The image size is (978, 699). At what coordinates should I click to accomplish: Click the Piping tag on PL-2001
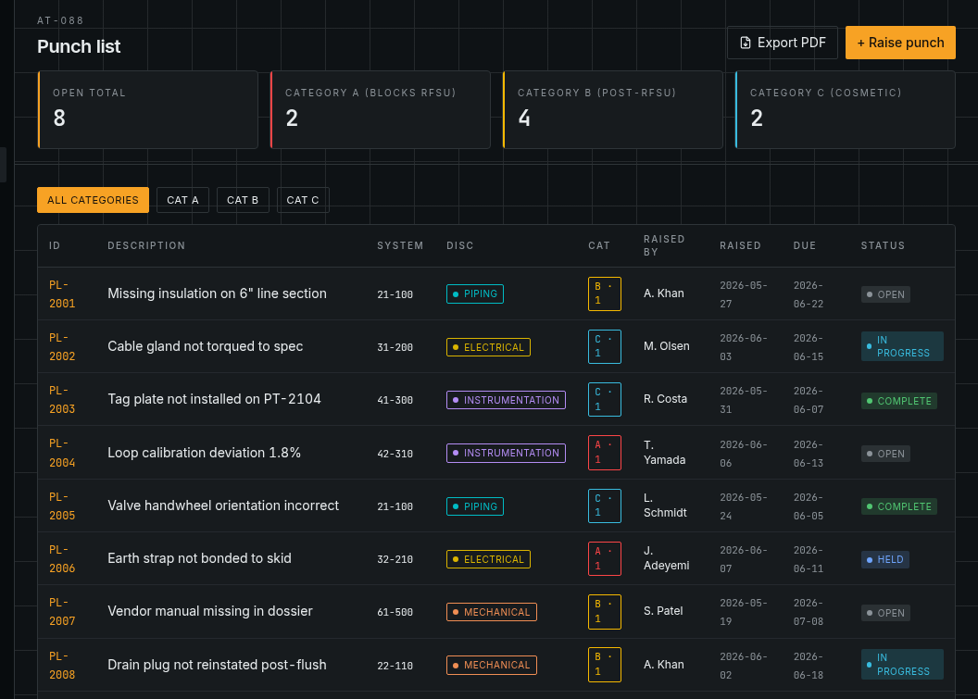[475, 293]
